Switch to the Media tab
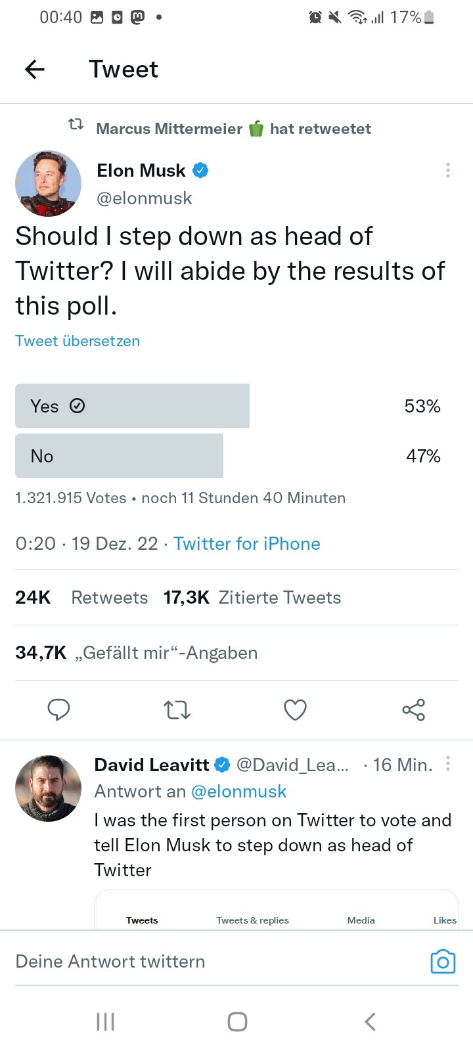The image size is (473, 1051). click(361, 920)
